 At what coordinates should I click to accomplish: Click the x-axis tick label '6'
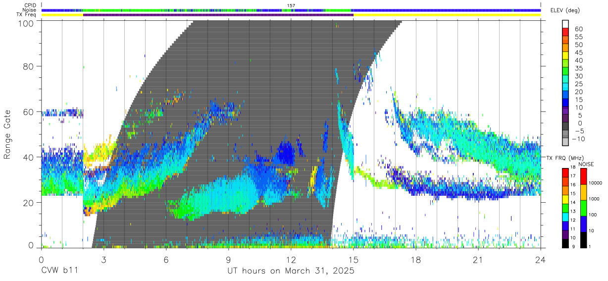(x=166, y=259)
